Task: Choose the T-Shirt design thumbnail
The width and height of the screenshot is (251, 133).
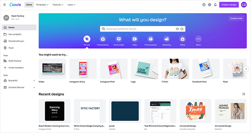Action: 175,69
